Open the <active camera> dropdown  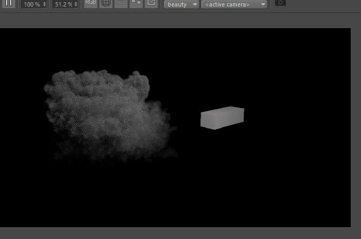(x=234, y=4)
